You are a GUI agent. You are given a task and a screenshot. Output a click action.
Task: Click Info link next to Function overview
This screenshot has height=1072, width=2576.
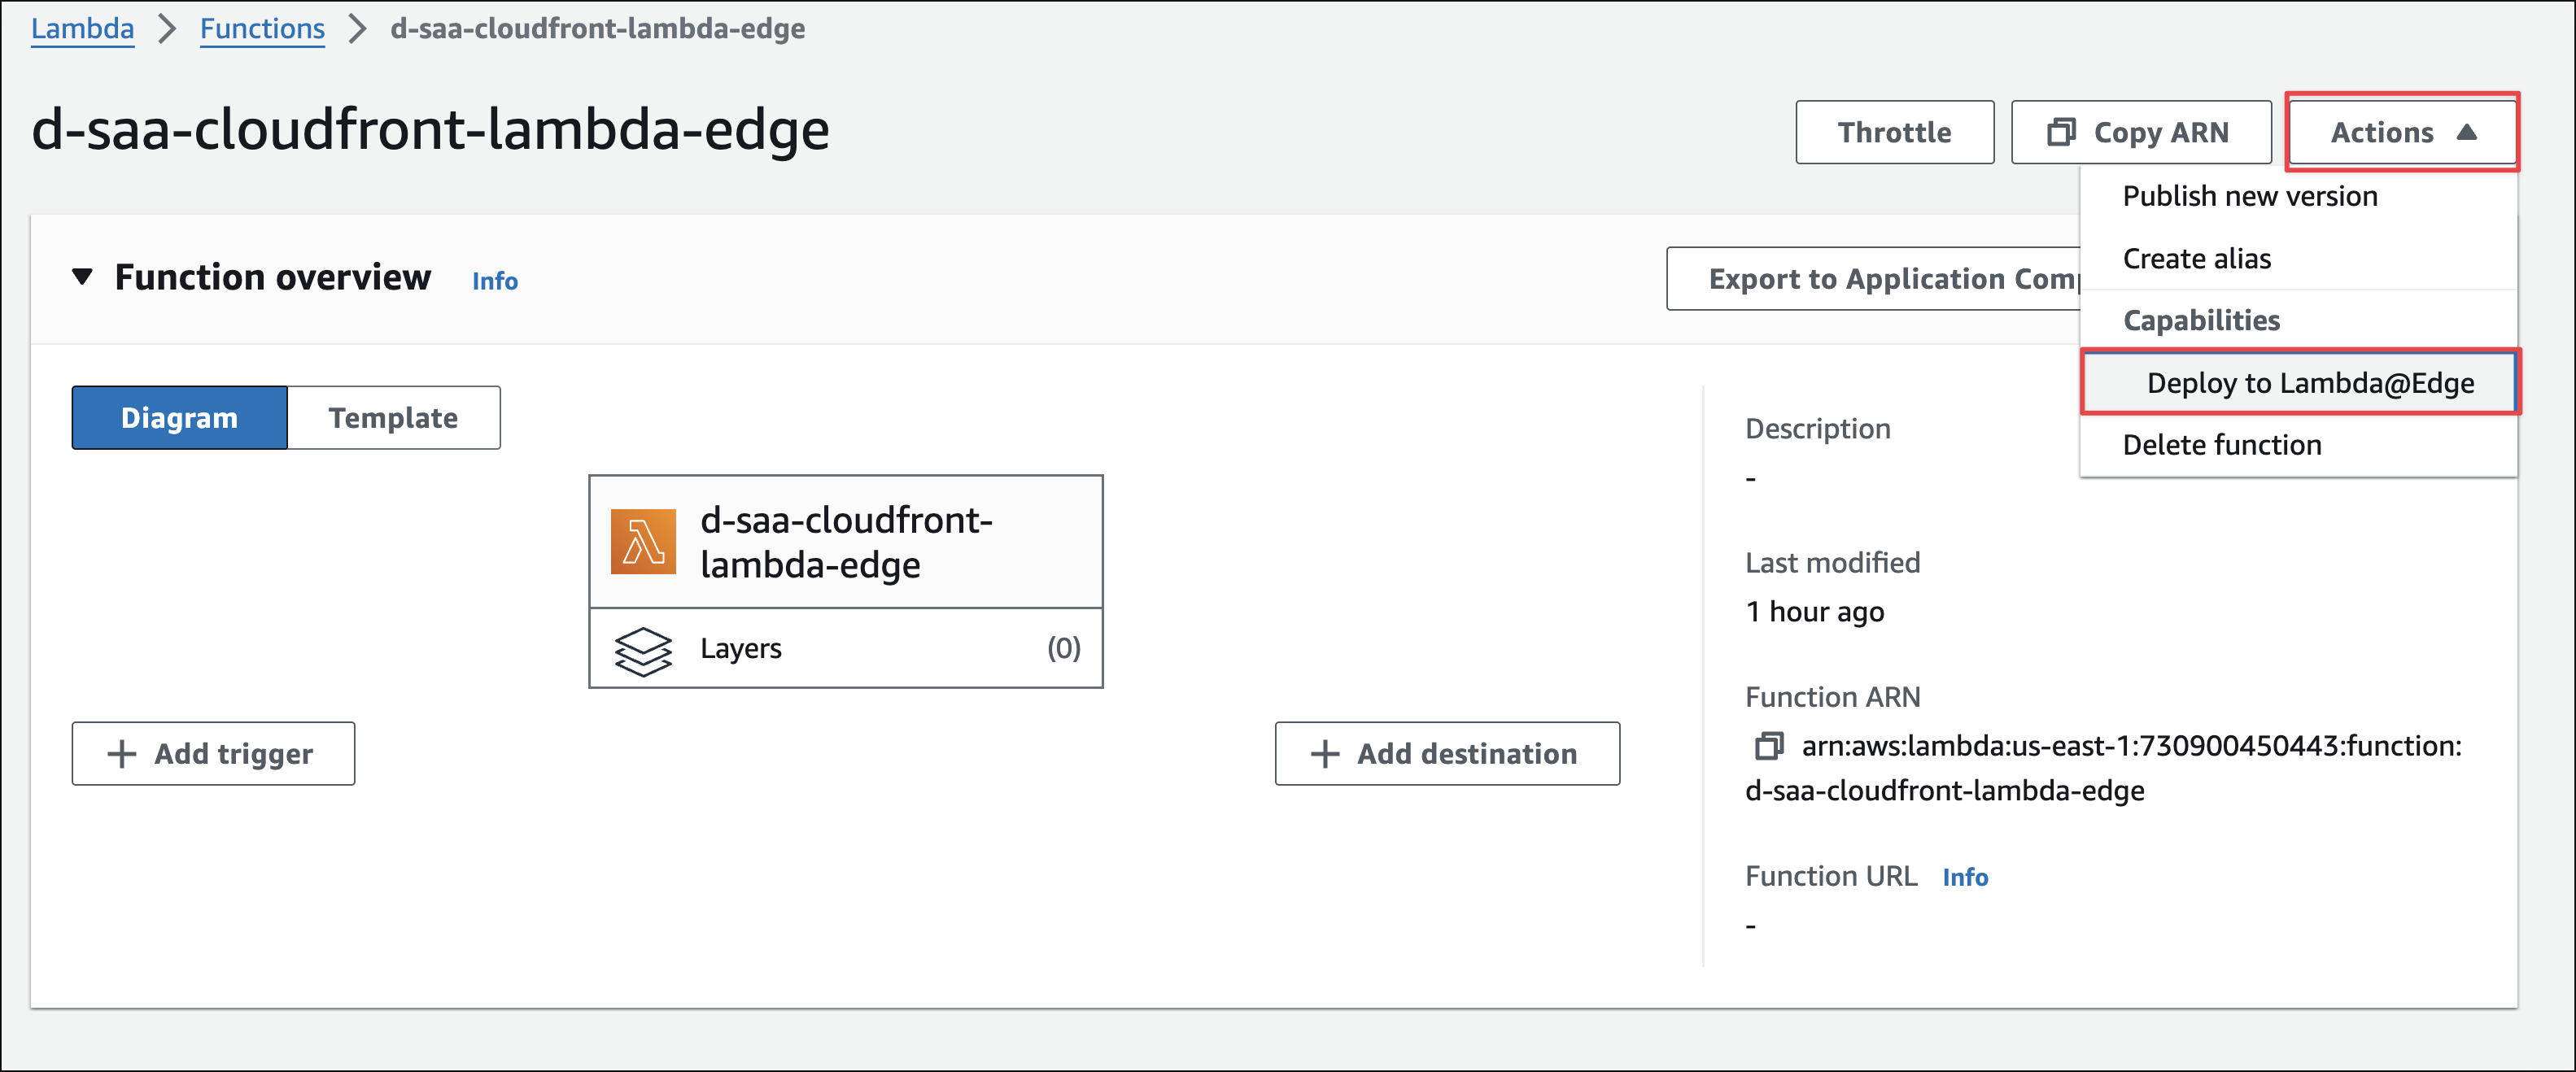pos(495,281)
